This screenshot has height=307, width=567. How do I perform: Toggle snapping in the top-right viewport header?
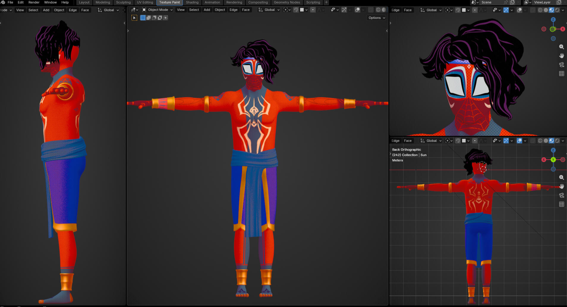(458, 10)
